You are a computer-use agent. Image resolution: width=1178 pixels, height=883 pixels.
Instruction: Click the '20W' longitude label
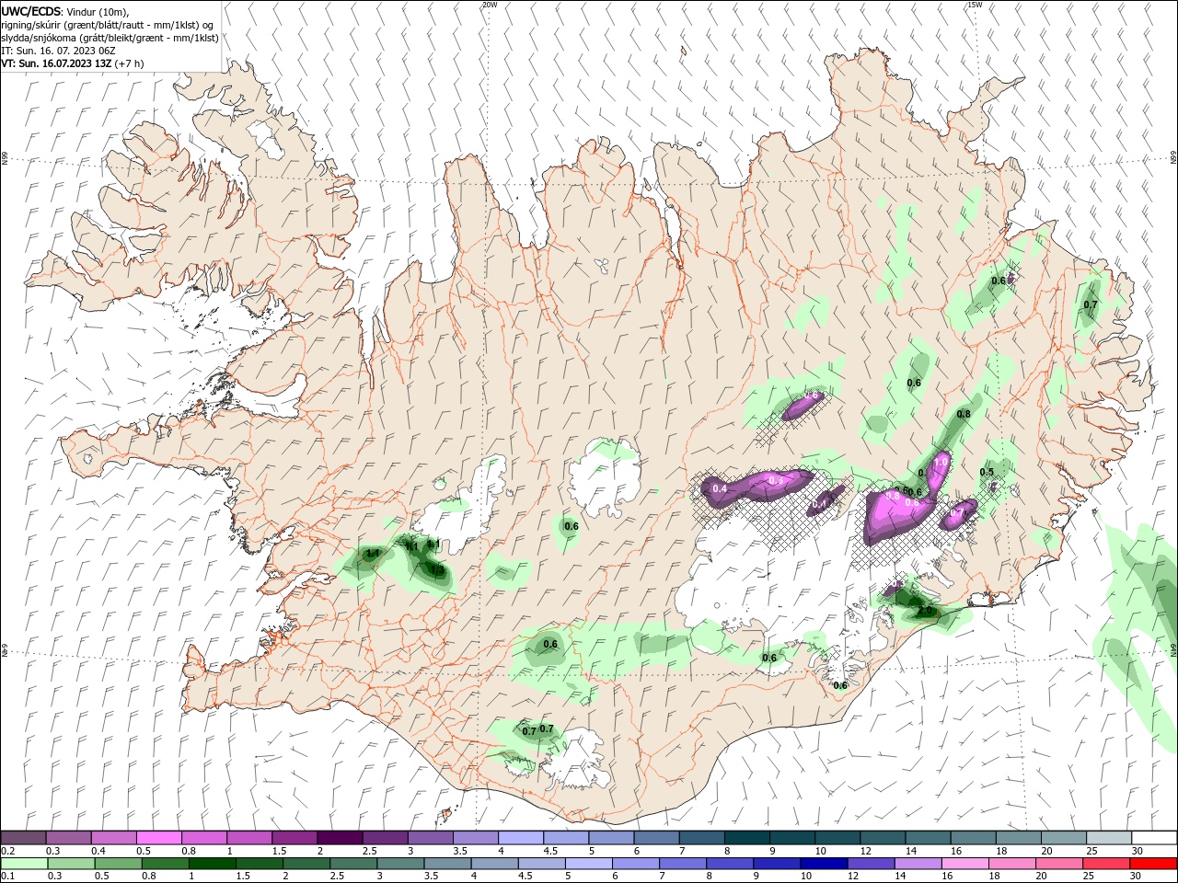point(490,5)
